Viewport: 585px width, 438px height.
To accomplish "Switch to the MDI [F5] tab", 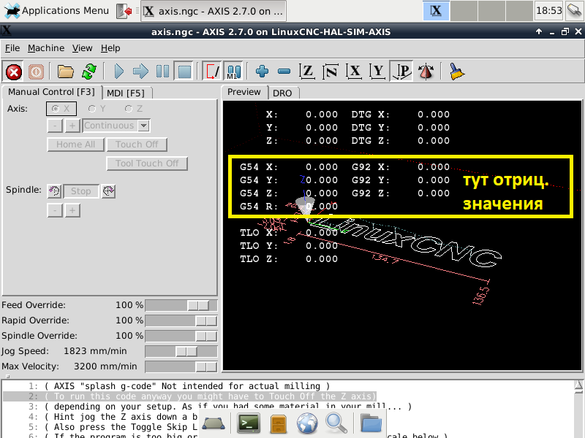I will (126, 93).
